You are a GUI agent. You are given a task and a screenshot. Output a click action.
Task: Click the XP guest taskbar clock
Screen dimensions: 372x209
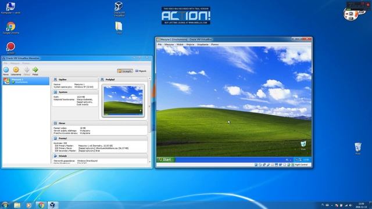(306, 160)
